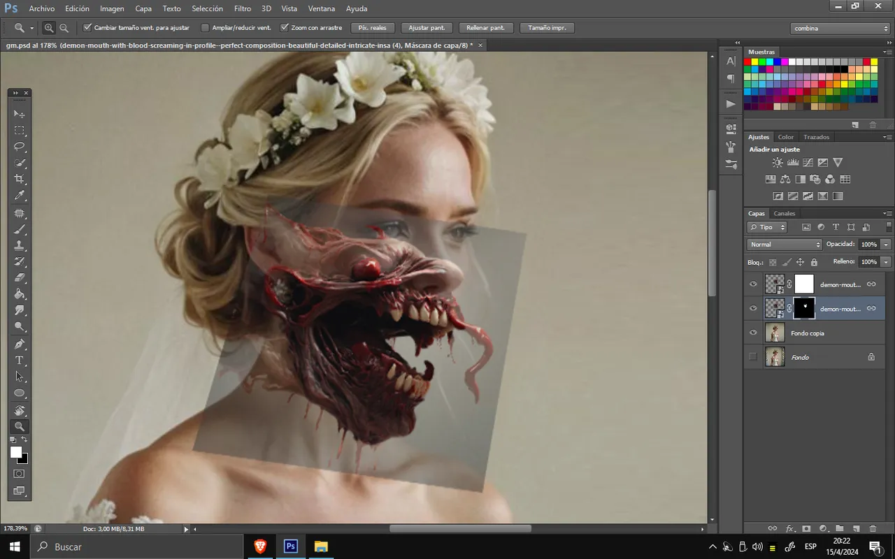Toggle lock all padlock in Bloq. row
The width and height of the screenshot is (895, 559).
(814, 262)
